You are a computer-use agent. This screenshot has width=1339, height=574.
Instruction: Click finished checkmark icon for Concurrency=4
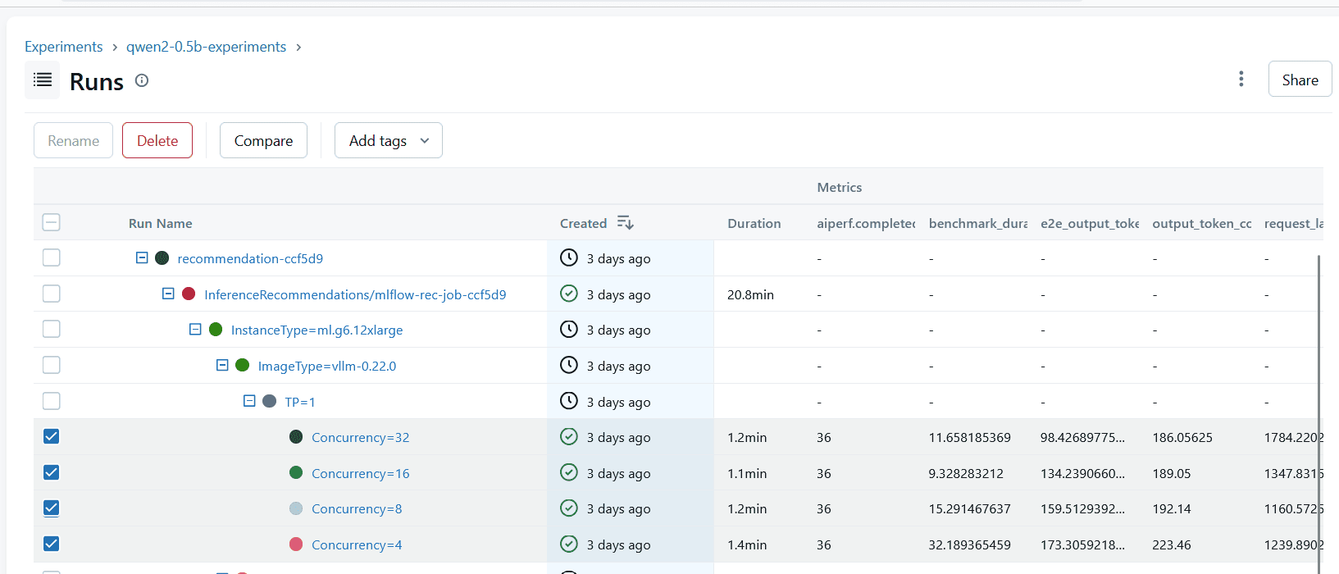pyautogui.click(x=569, y=544)
